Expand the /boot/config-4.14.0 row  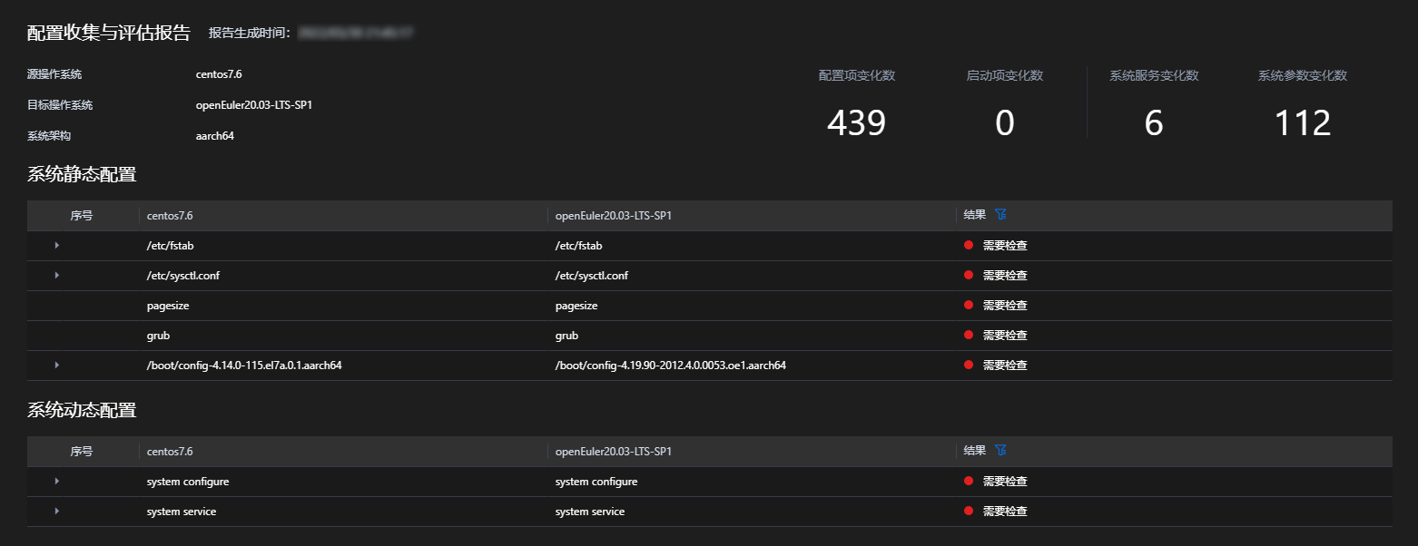[x=57, y=365]
